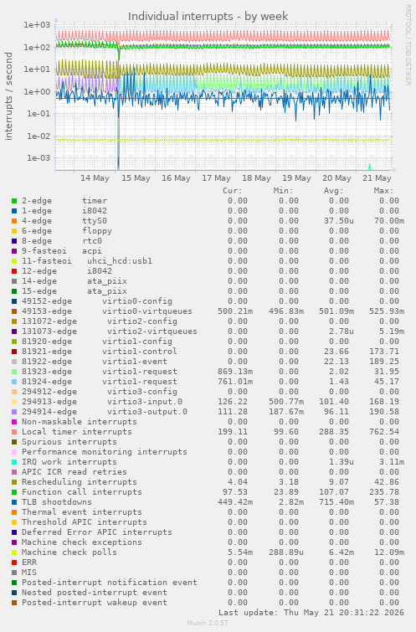Click the brown swatch for virtio0-virtqueues
Viewport: 416px width, 632px height.
click(14, 311)
